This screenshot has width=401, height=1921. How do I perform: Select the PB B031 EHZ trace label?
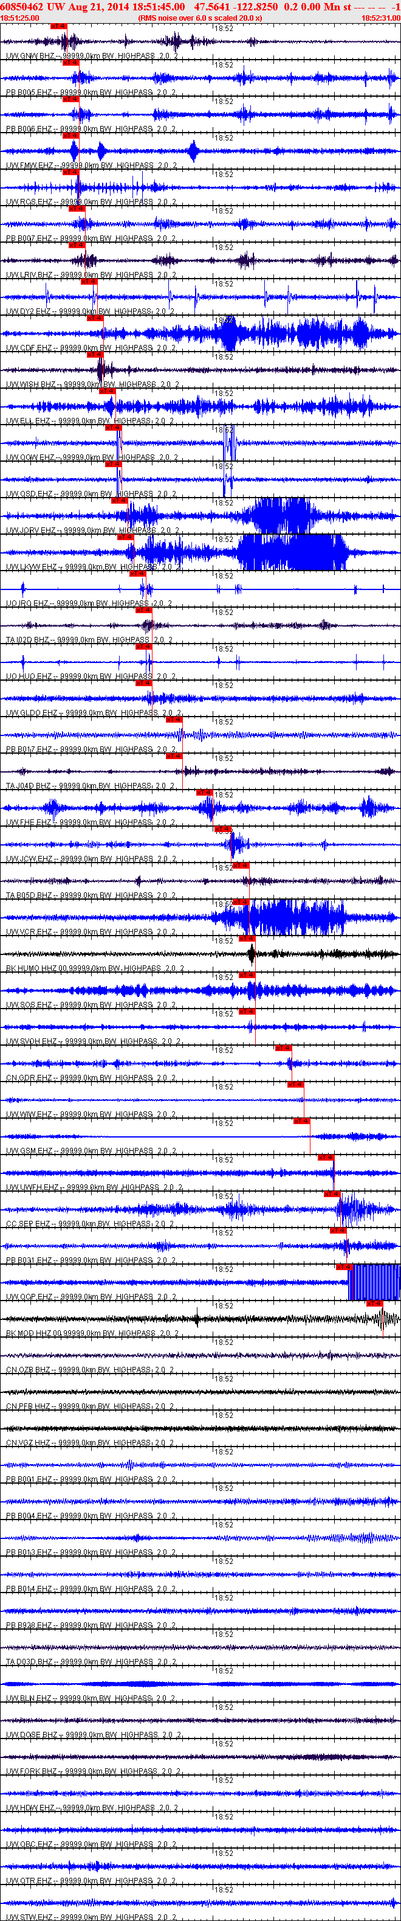tap(92, 1262)
